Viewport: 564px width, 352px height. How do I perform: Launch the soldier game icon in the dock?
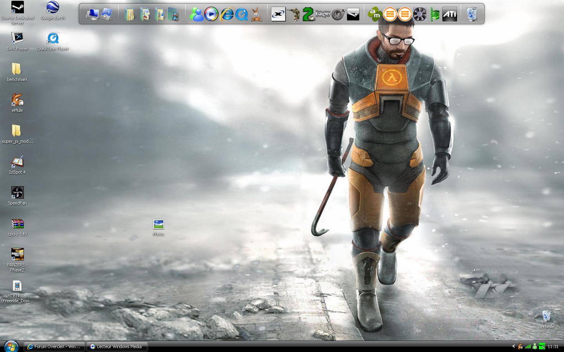(294, 14)
